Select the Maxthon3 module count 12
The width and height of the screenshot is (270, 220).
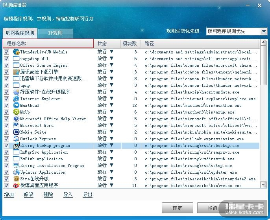[135, 105]
